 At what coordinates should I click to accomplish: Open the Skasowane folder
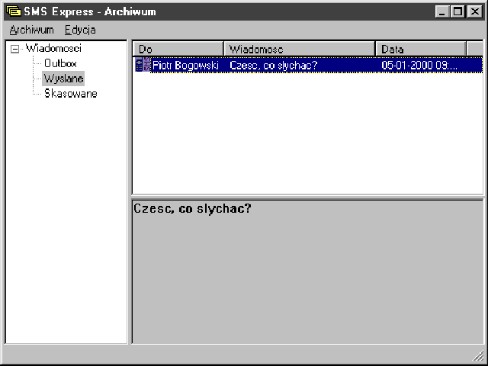[70, 94]
